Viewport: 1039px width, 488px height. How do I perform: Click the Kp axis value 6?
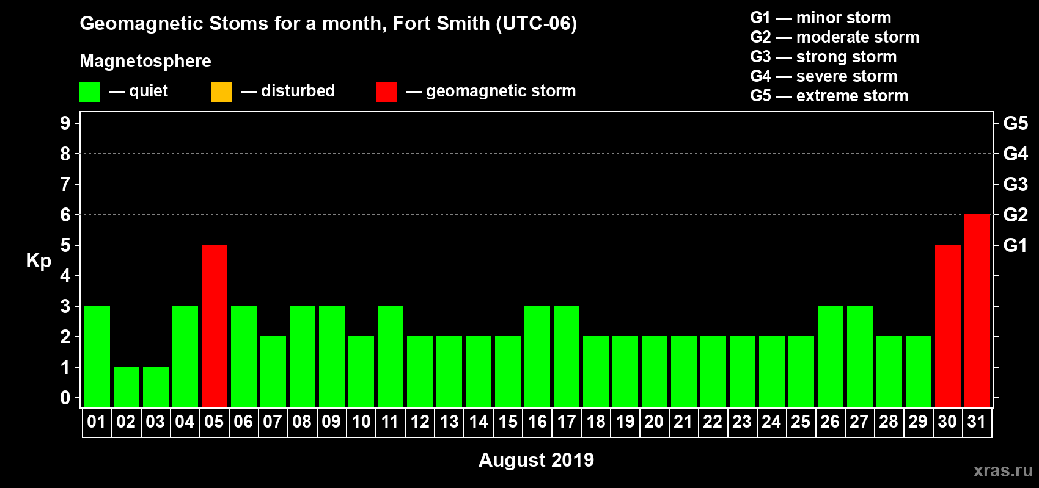point(65,215)
